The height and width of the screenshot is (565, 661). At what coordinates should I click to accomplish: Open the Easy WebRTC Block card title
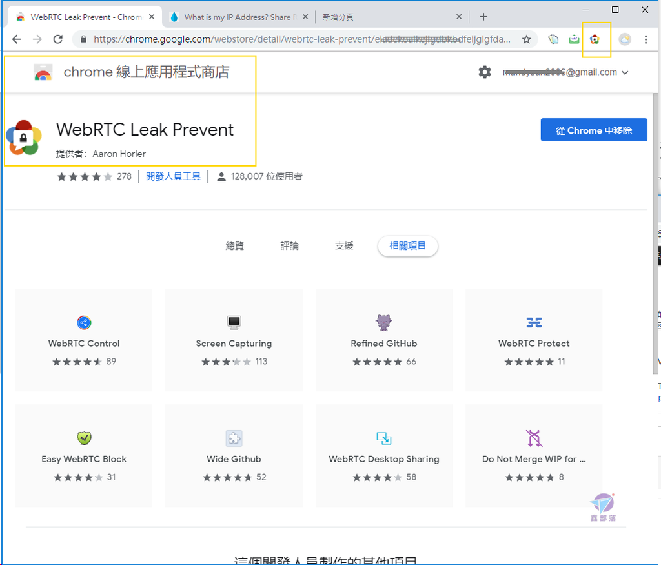84,458
